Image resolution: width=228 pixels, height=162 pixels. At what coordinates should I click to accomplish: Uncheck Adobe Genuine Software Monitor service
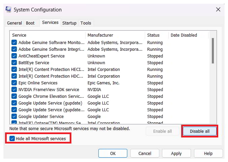(14, 43)
